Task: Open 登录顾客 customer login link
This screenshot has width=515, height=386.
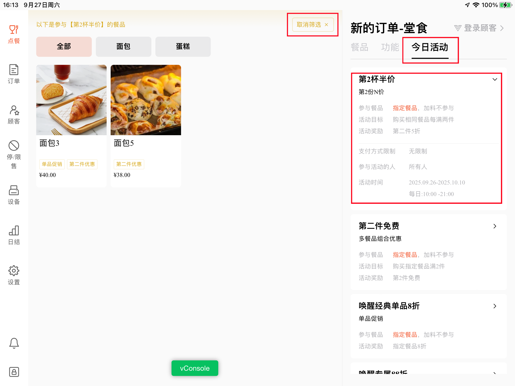Action: [479, 28]
